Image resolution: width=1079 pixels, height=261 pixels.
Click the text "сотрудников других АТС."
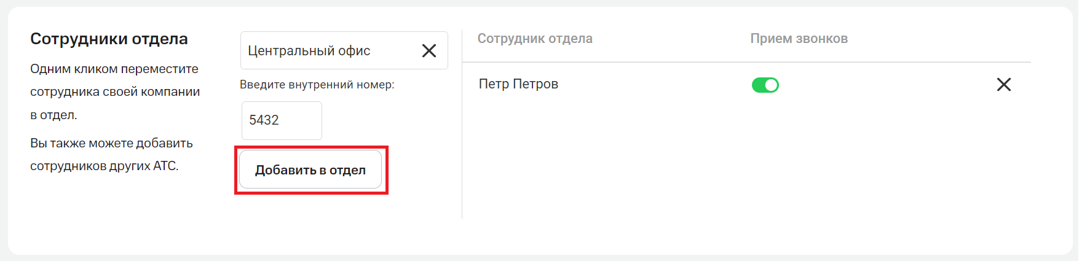(x=105, y=166)
